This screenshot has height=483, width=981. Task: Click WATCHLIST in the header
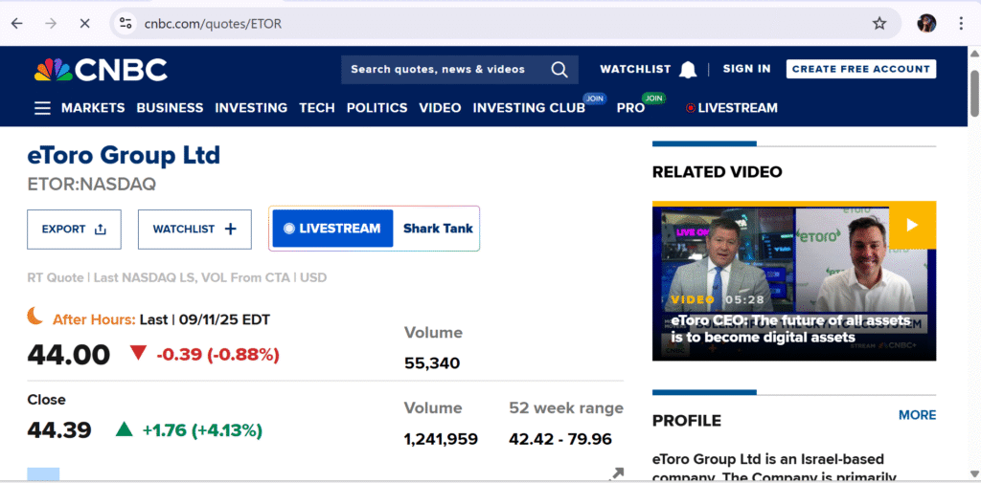click(635, 70)
